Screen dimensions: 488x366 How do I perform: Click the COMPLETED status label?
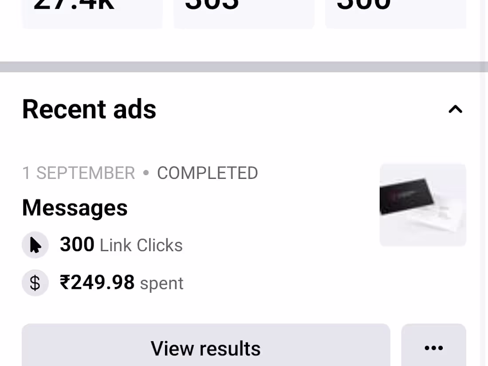207,173
